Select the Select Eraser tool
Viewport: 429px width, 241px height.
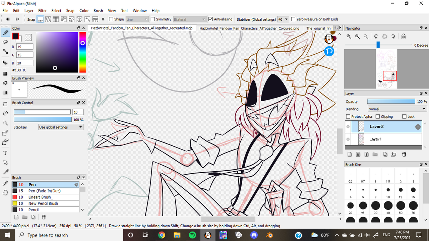[x=5, y=142]
